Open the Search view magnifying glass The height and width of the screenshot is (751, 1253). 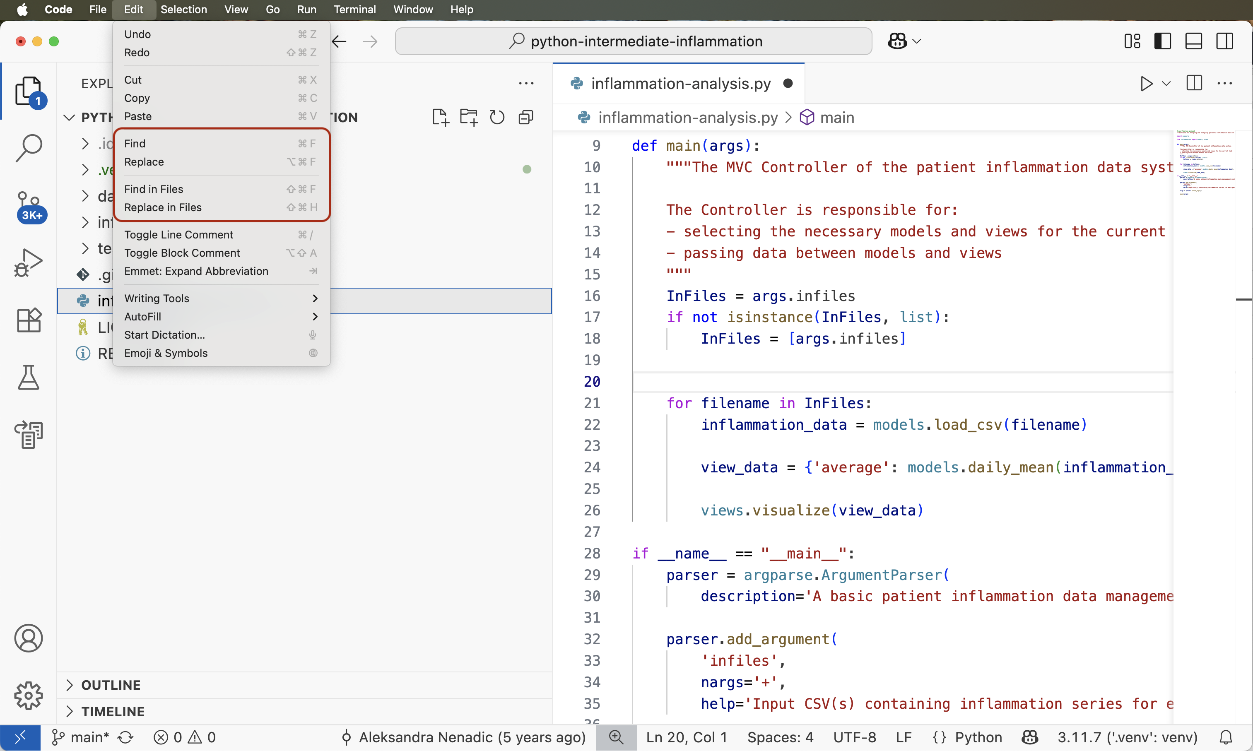(29, 147)
